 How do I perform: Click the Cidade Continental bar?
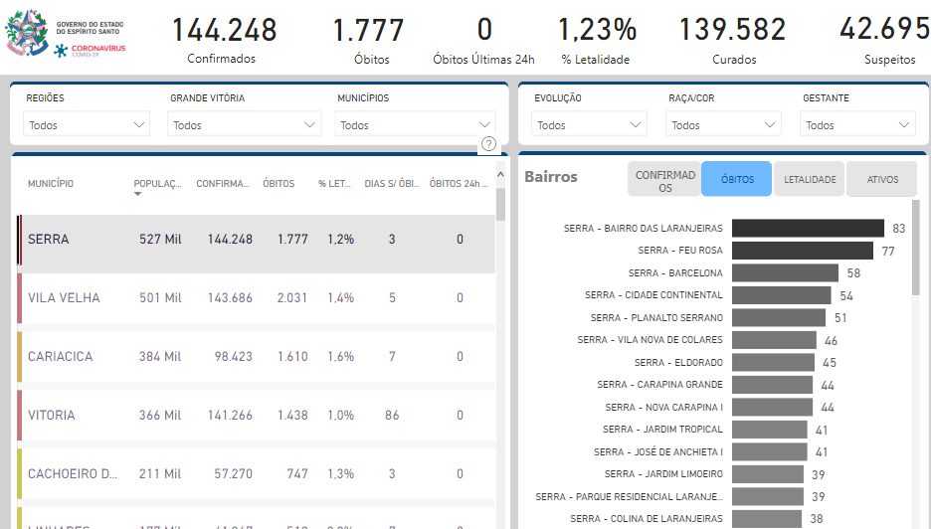[x=782, y=295]
